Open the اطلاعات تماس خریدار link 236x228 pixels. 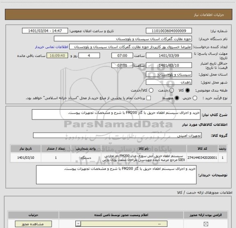(x=52, y=47)
